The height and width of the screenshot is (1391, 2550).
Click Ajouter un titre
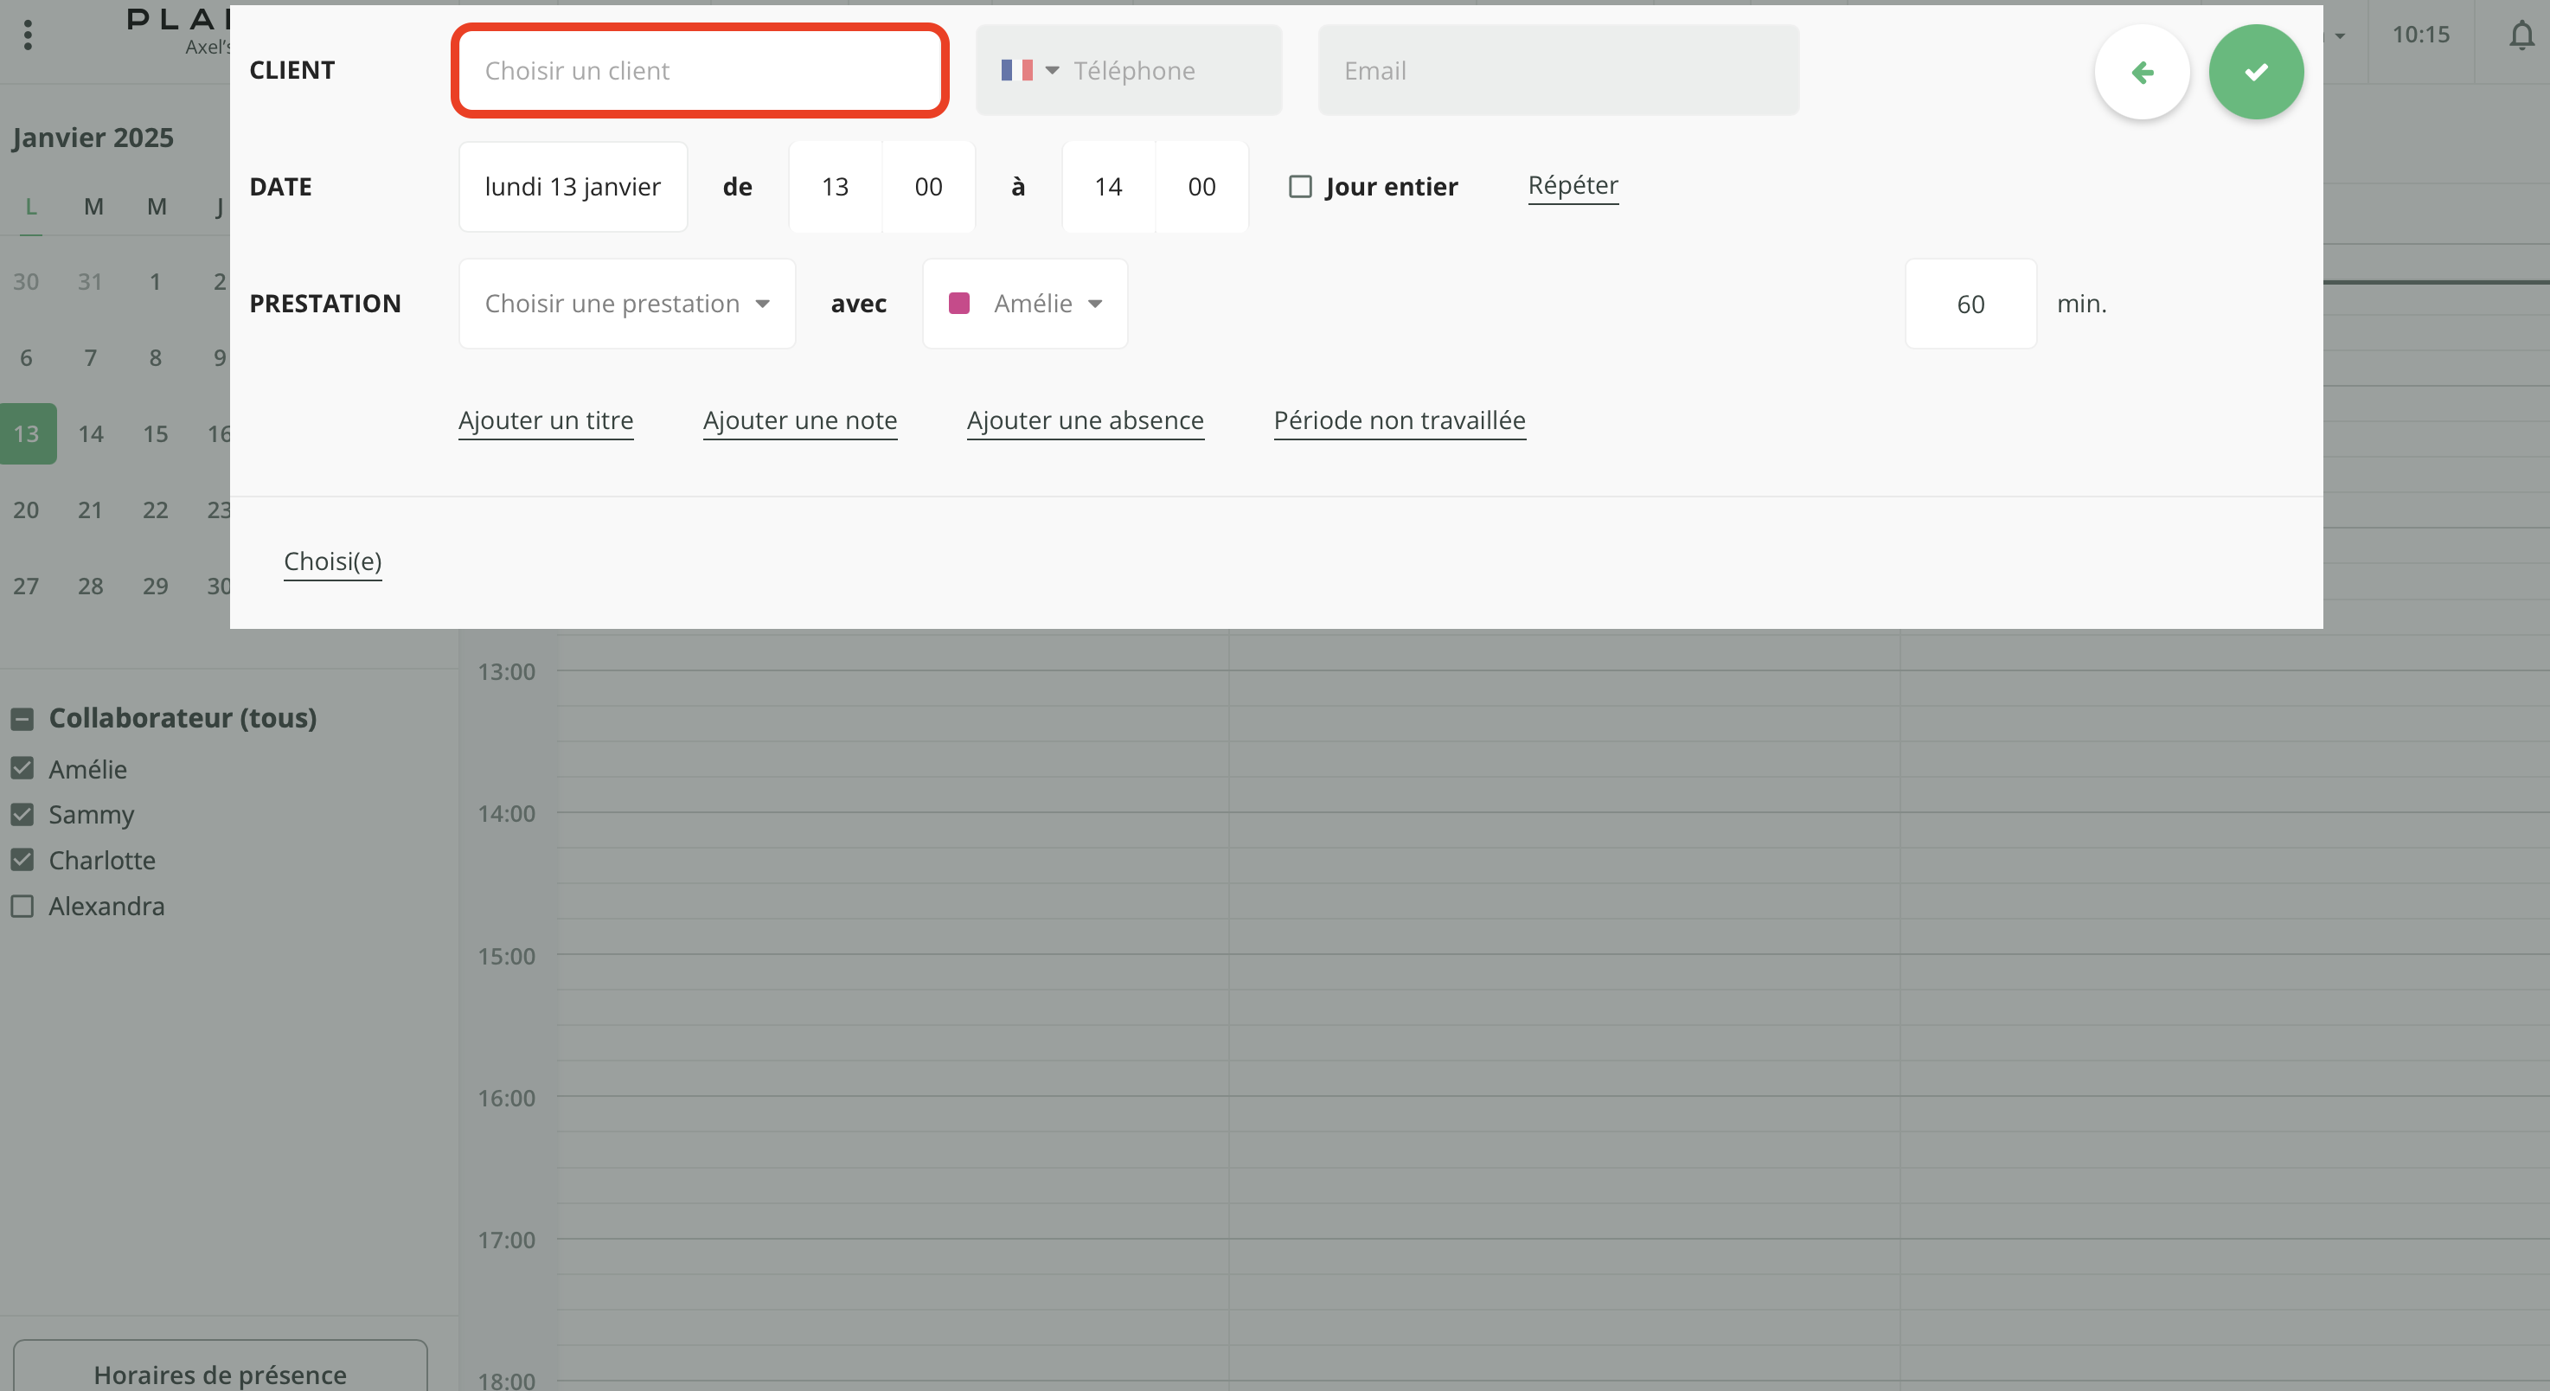pyautogui.click(x=546, y=420)
